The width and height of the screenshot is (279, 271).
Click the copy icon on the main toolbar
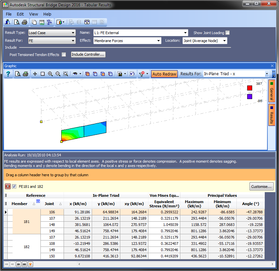coord(34,22)
